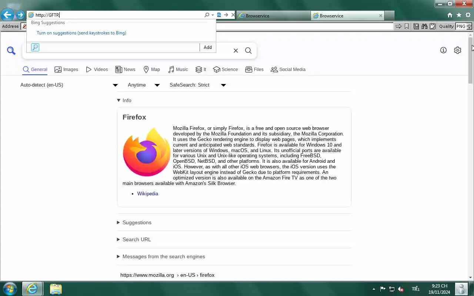Submit search with magnifier button
This screenshot has width=474, height=296.
[248, 51]
